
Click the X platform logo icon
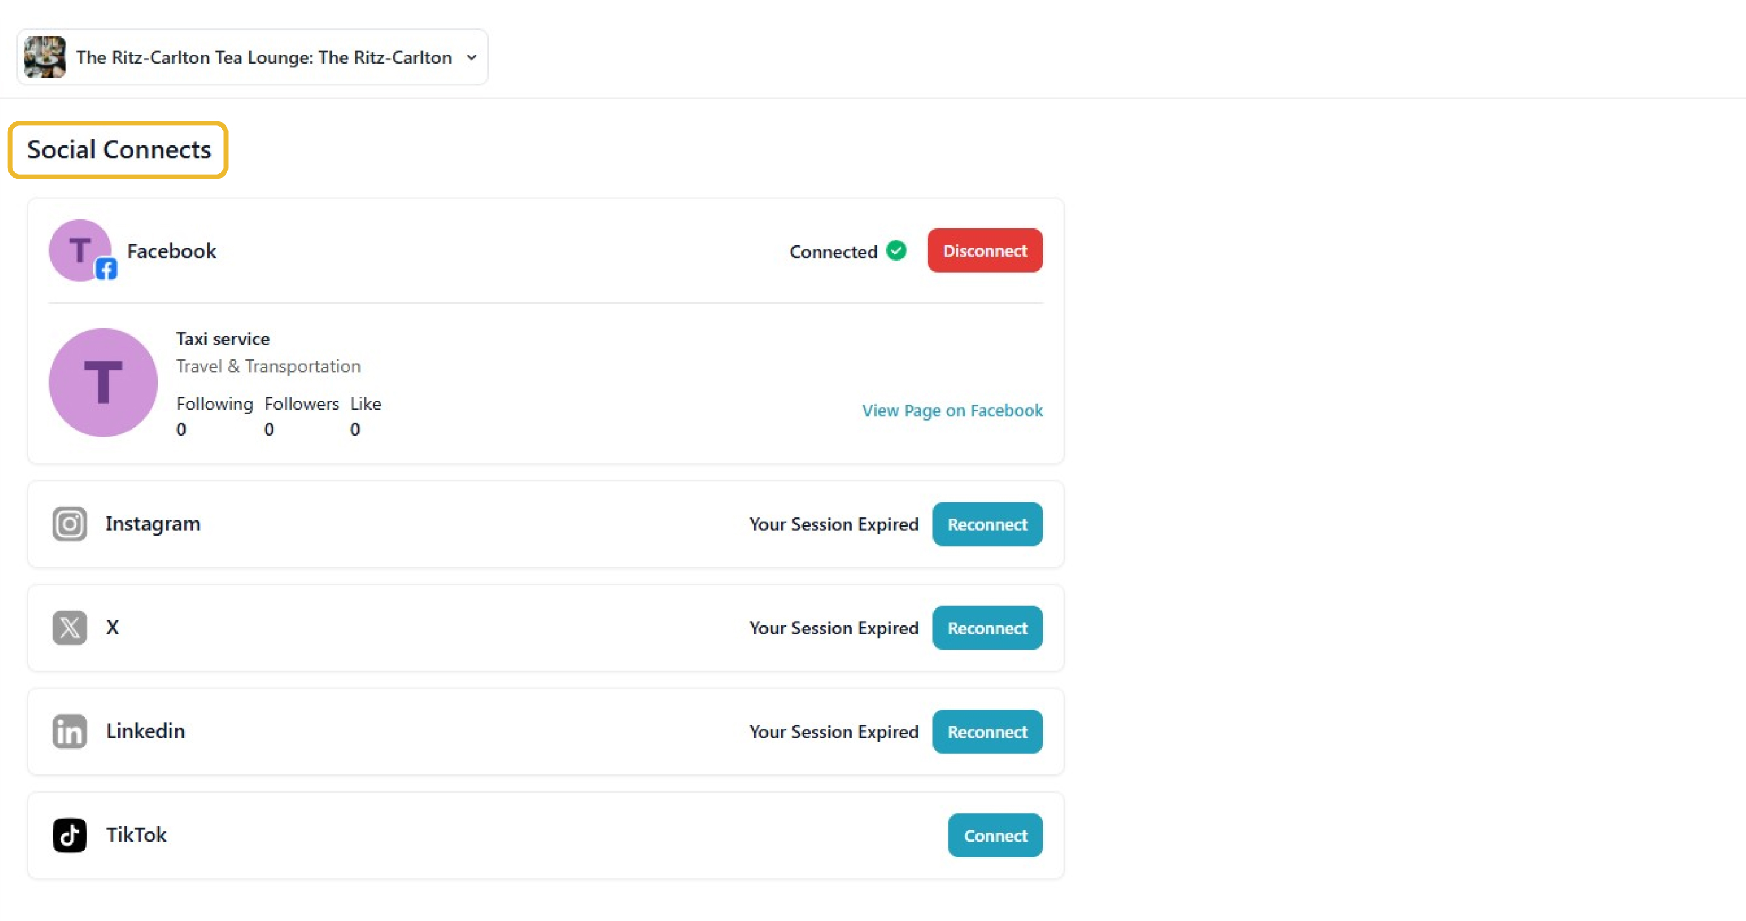pyautogui.click(x=69, y=628)
